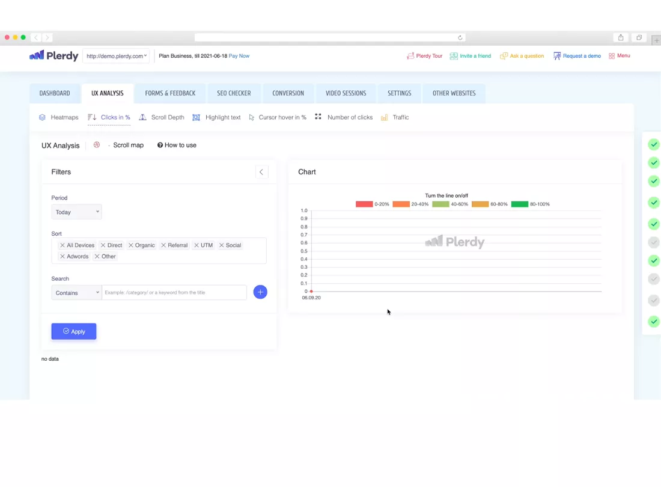Click the Heatmaps layers icon
Screen dimensions: 661x487
pyautogui.click(x=42, y=117)
